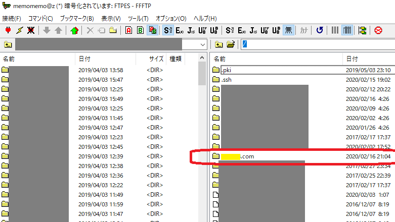Click the Refresh file list icon
This screenshot has height=222, width=395.
pyautogui.click(x=319, y=30)
